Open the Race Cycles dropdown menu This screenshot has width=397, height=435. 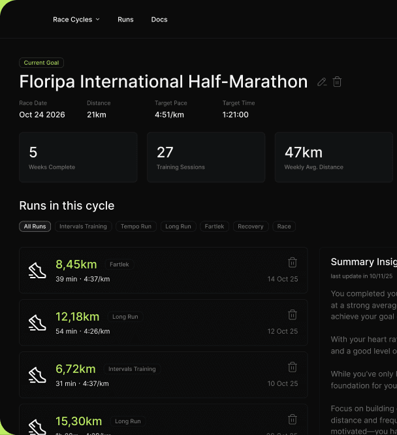click(76, 20)
